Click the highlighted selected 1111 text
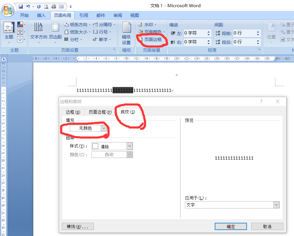Viewport: 294px width, 236px height. point(123,90)
